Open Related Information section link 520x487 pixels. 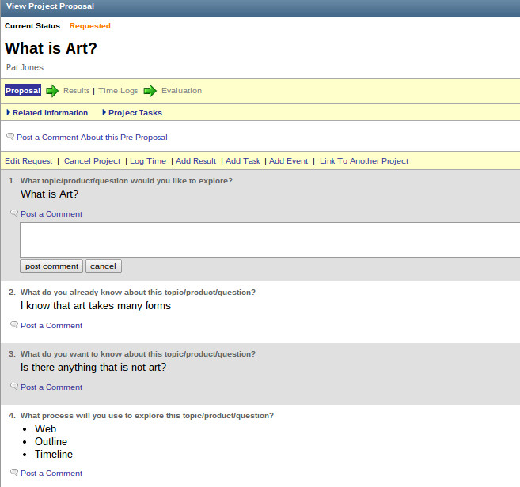pos(50,113)
